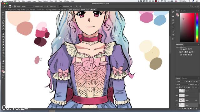Hide Layer 1 using its eye icon

(177, 96)
